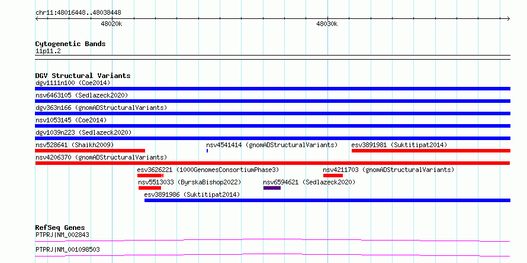The image size is (527, 263).
Task: Open the nsv6594621 (Sedlazeck2020) label
Action: click(309, 182)
